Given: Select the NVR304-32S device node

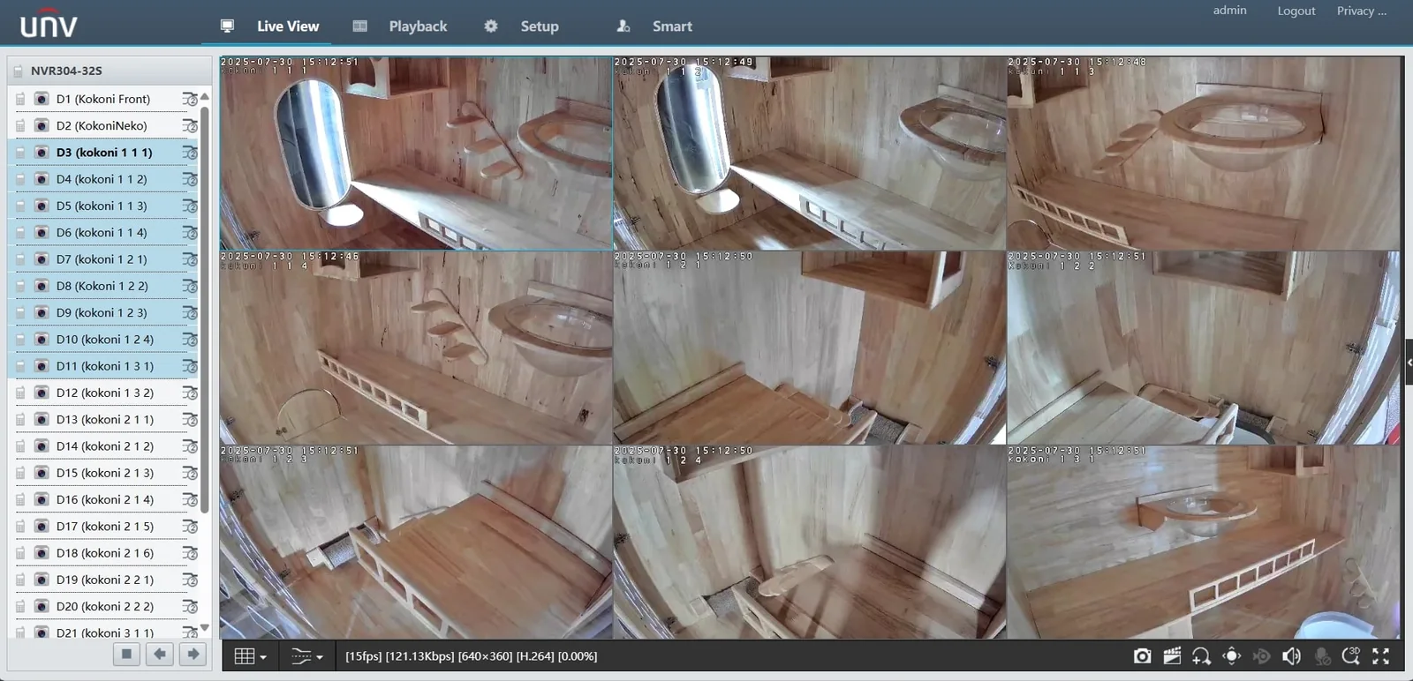Looking at the screenshot, I should pyautogui.click(x=66, y=71).
